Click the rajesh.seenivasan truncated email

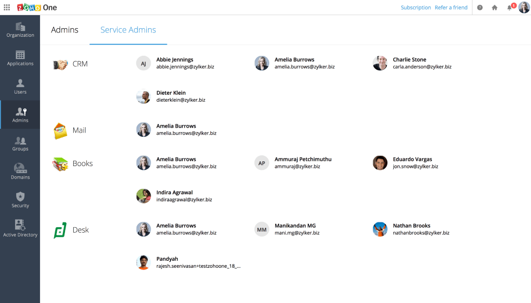point(198,266)
